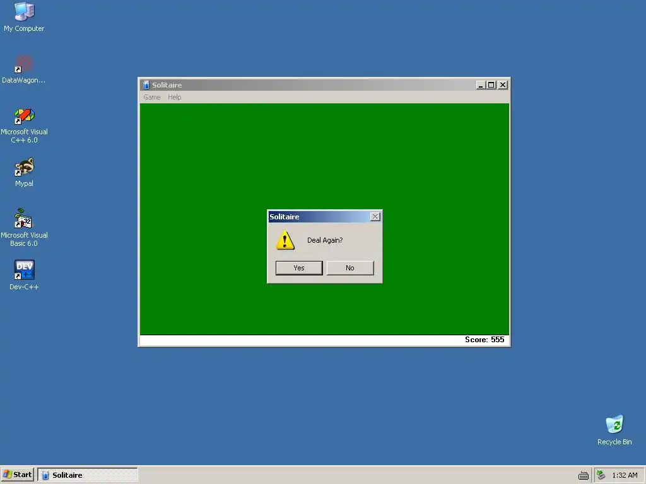This screenshot has height=484, width=646.
Task: Click the Deal Again? message text
Action: 325,240
